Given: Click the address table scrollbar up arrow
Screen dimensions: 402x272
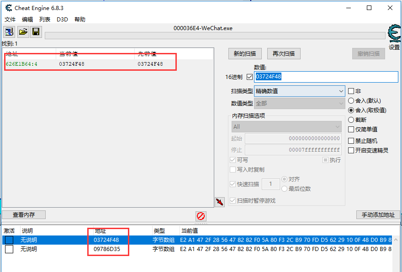Looking at the screenshot, I should [396, 240].
